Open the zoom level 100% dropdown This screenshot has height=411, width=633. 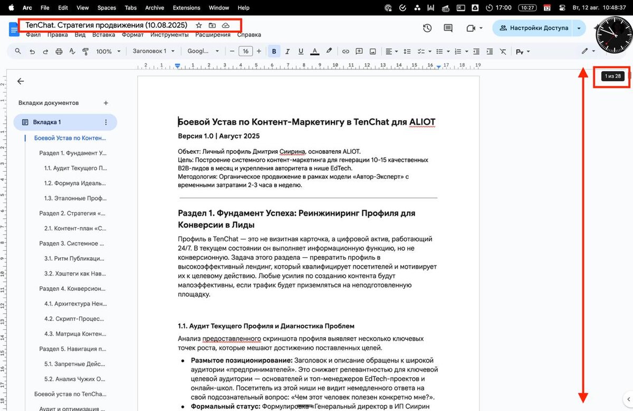[x=108, y=52]
